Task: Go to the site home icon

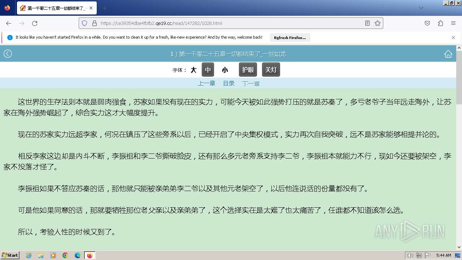Action: pyautogui.click(x=448, y=54)
